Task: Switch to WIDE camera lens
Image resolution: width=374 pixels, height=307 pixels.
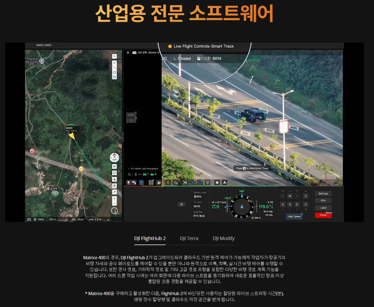Action: click(x=131, y=115)
